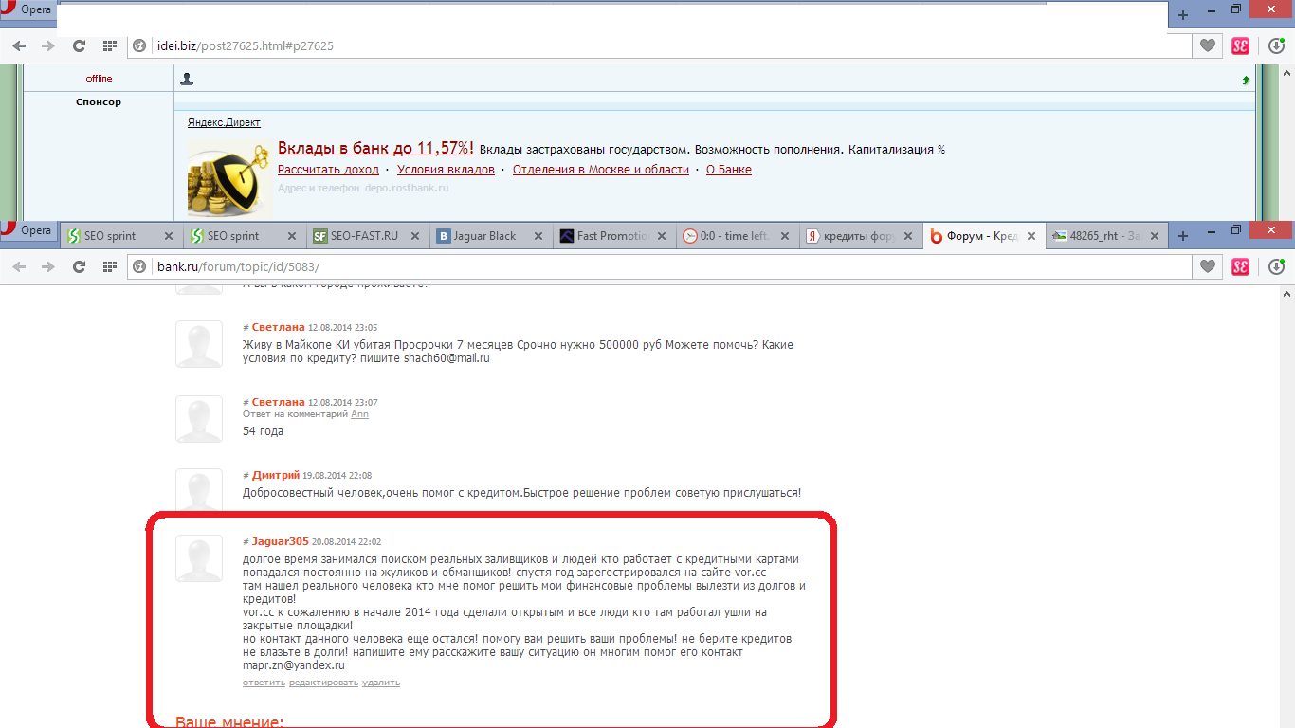Bookmark idei.biz page with the heart icon

pyautogui.click(x=1208, y=45)
